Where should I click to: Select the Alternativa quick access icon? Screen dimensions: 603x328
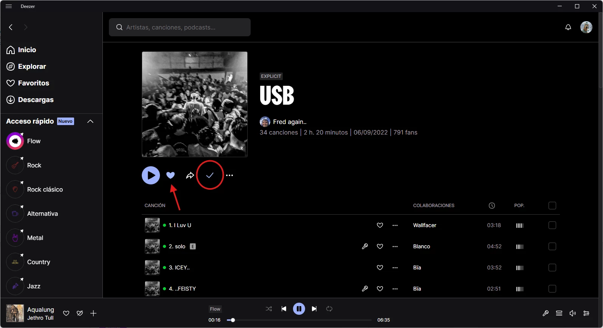15,214
